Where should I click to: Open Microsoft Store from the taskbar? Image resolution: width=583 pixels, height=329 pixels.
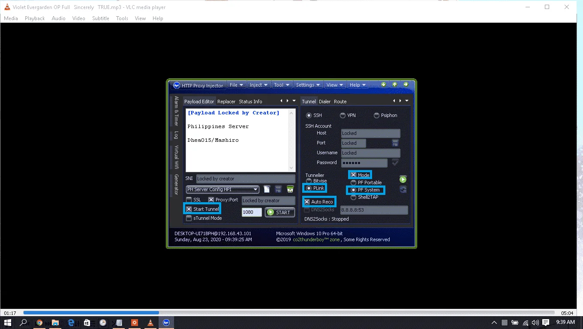coord(87,323)
